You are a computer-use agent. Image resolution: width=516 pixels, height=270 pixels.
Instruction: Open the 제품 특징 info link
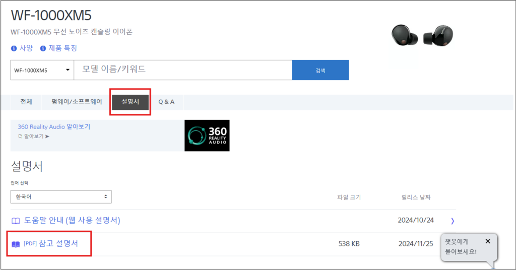pyautogui.click(x=62, y=48)
